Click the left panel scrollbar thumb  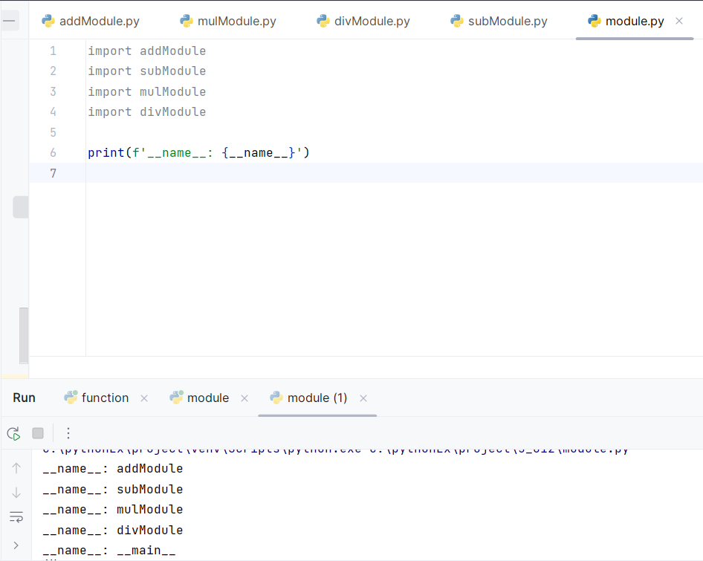(24, 335)
